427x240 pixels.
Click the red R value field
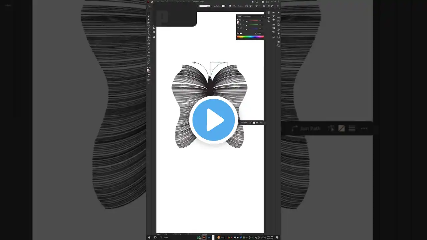(x=260, y=21)
